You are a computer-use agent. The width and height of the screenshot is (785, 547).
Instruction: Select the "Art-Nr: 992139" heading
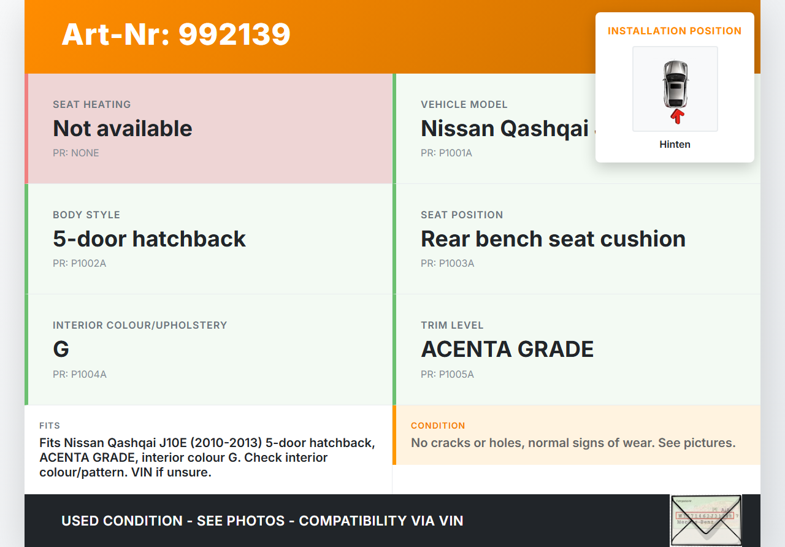176,34
